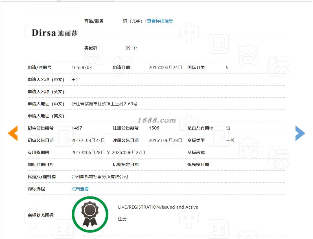Click the orange previous arrow
This screenshot has width=313, height=239.
click(x=13, y=133)
